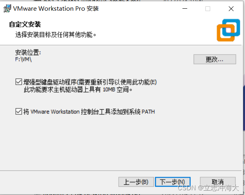The width and height of the screenshot is (245, 195).
Task: Open the 更改... install location dialog
Action: point(215,59)
